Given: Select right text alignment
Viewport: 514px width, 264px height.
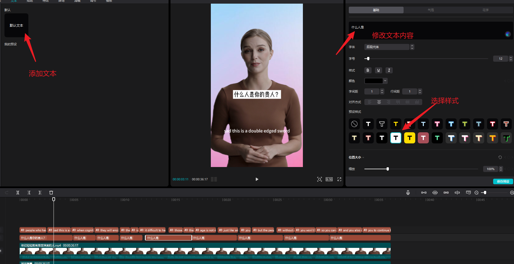Looking at the screenshot, I should click(389, 102).
